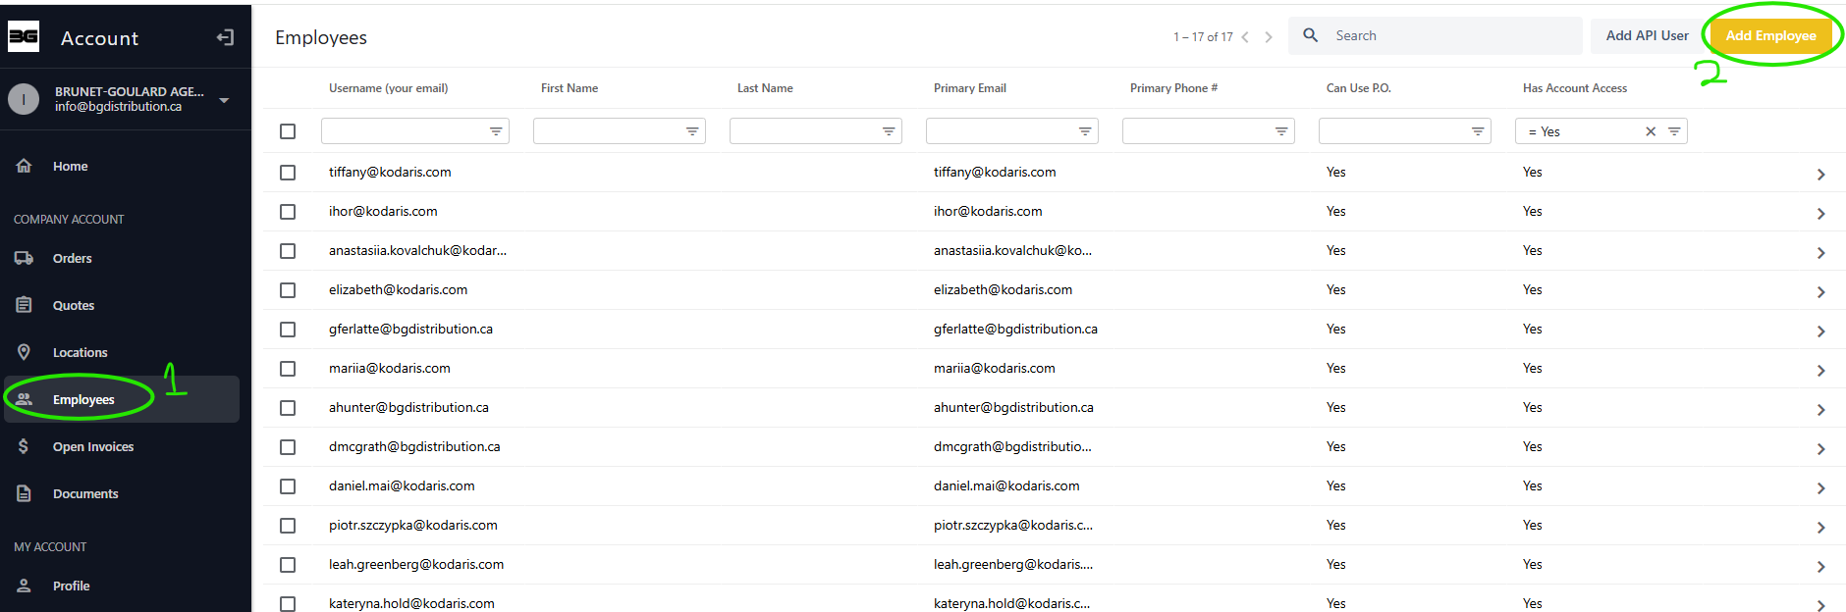Open dmcgrath@bgdistribution.ca row details chevron

(1820, 449)
